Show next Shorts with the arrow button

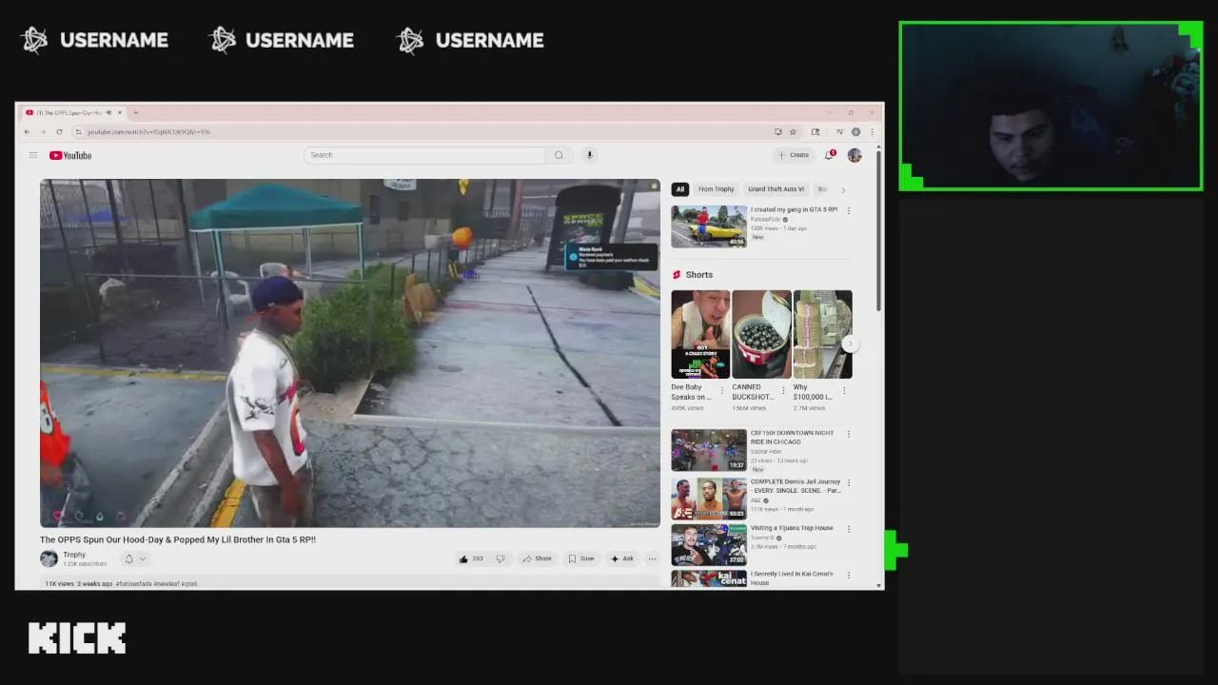[x=851, y=344]
